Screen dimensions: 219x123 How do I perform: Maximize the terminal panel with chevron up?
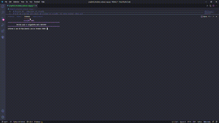(214, 17)
